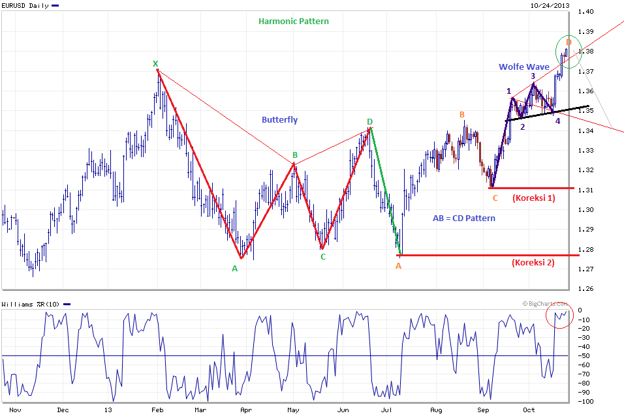This screenshot has width=624, height=420.
Task: Click the "EURUSD Daily" chart title
Action: point(25,6)
